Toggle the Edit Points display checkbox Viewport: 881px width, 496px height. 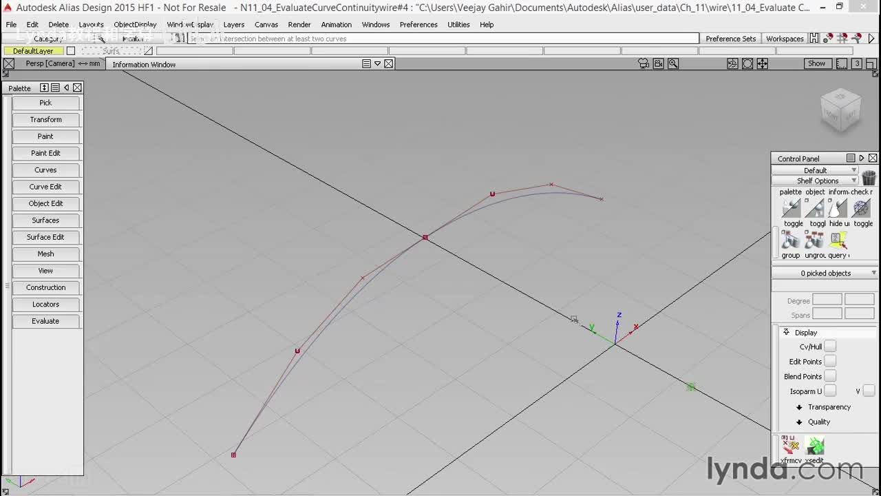[x=830, y=362]
